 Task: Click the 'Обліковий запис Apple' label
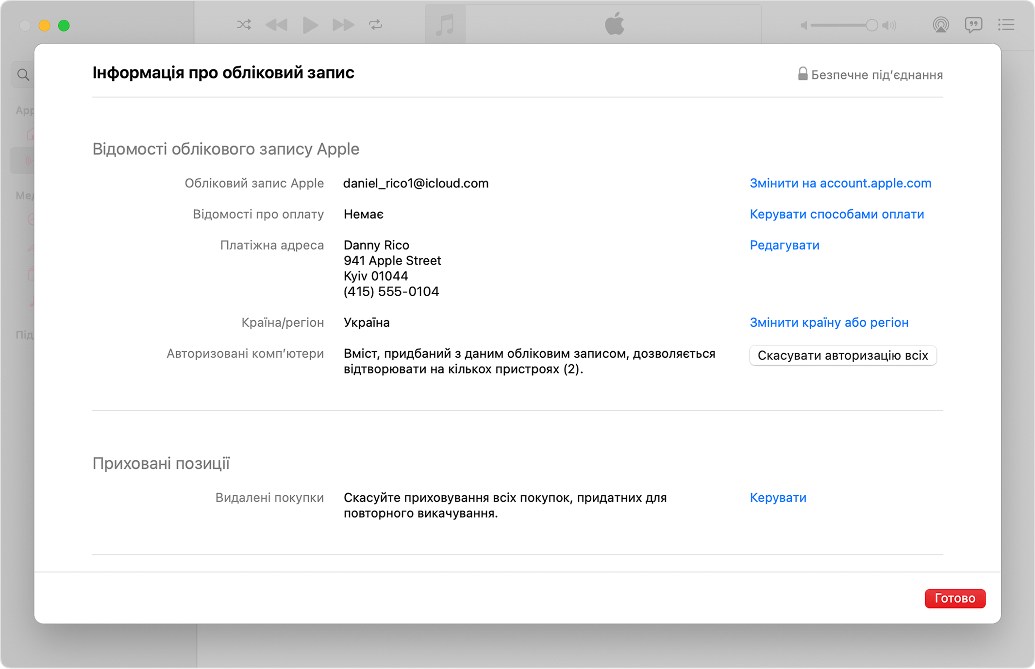tap(254, 184)
